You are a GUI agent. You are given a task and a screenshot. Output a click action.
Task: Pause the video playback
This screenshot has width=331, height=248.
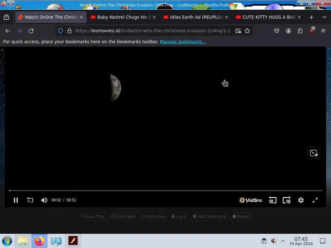point(16,200)
